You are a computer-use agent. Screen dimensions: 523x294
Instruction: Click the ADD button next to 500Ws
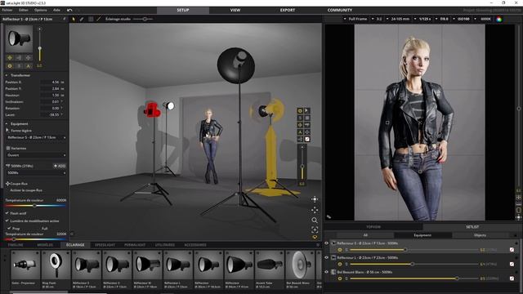pyautogui.click(x=60, y=166)
